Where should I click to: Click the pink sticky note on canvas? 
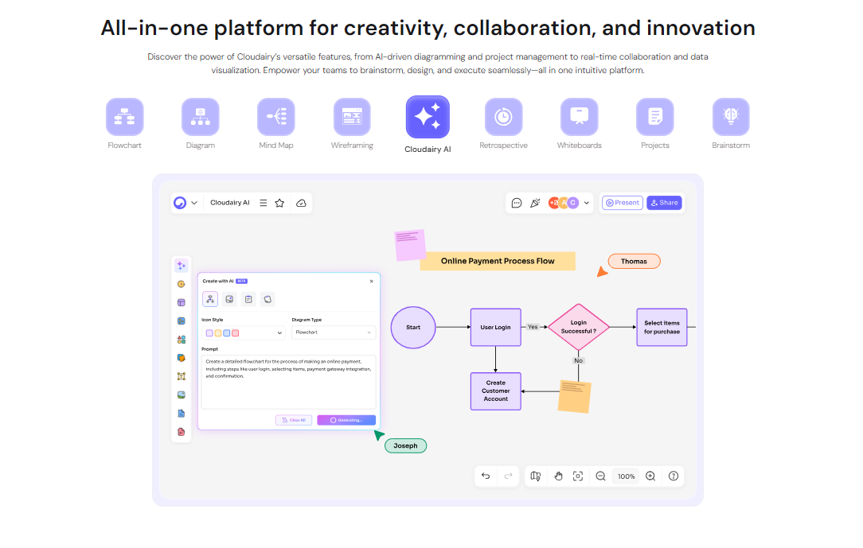(x=410, y=245)
